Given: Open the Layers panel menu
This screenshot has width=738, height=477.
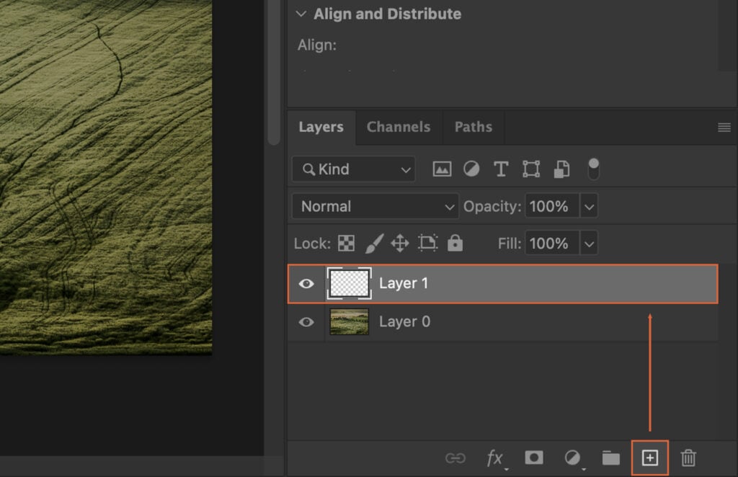Looking at the screenshot, I should 724,127.
